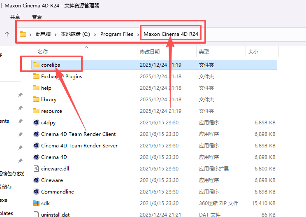The image size is (306, 217).
Task: Click the 应用程序扩展 type of cineware.dll
Action: tap(214, 168)
